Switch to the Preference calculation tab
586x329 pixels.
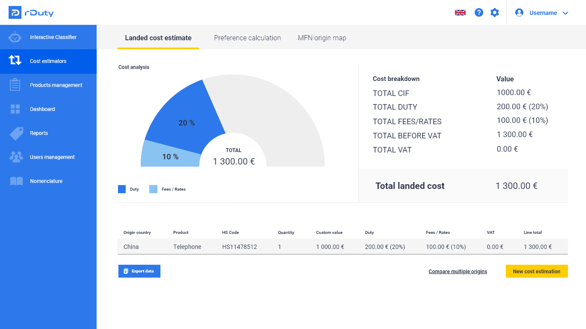247,38
